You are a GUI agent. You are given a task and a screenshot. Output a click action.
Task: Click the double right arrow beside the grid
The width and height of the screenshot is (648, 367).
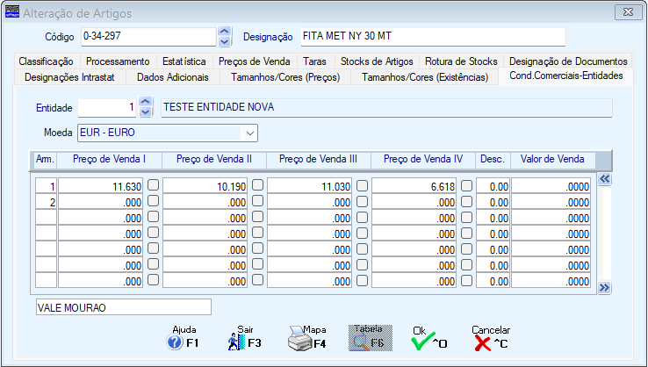pyautogui.click(x=604, y=288)
